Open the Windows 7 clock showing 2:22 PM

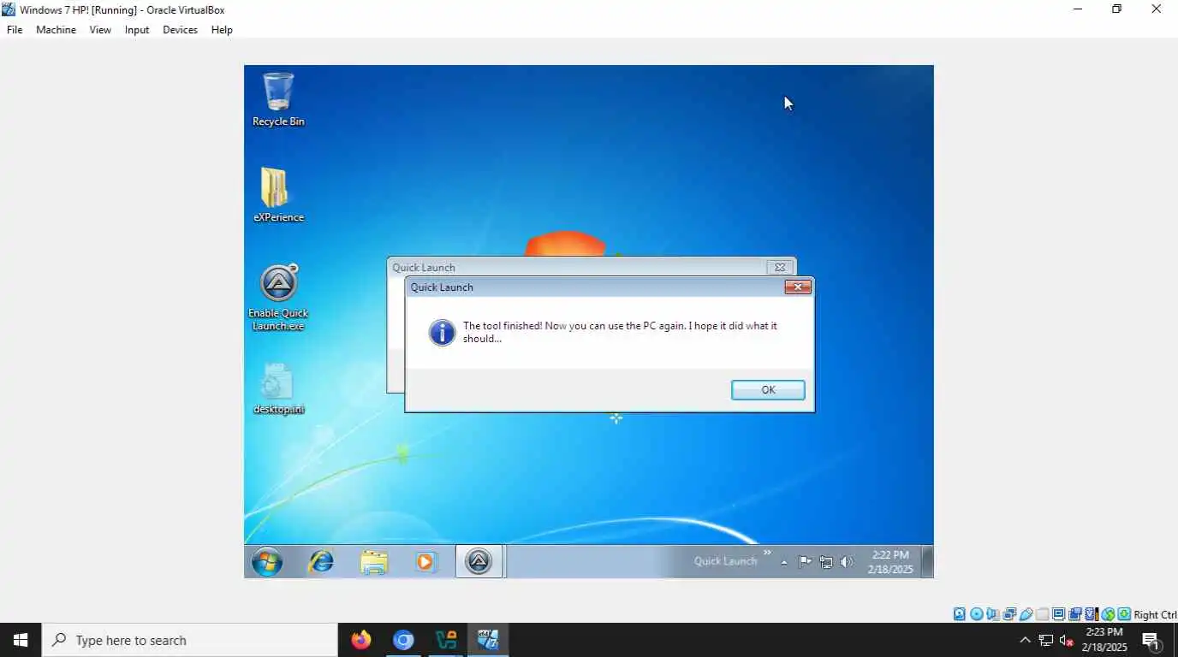coord(890,562)
